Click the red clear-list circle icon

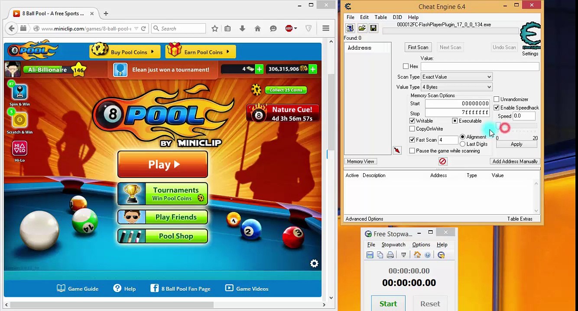click(442, 161)
